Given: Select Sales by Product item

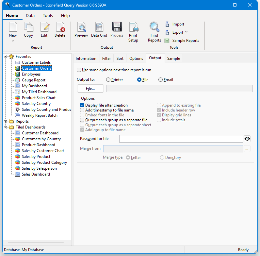Looking at the screenshot, I should click(36, 157).
